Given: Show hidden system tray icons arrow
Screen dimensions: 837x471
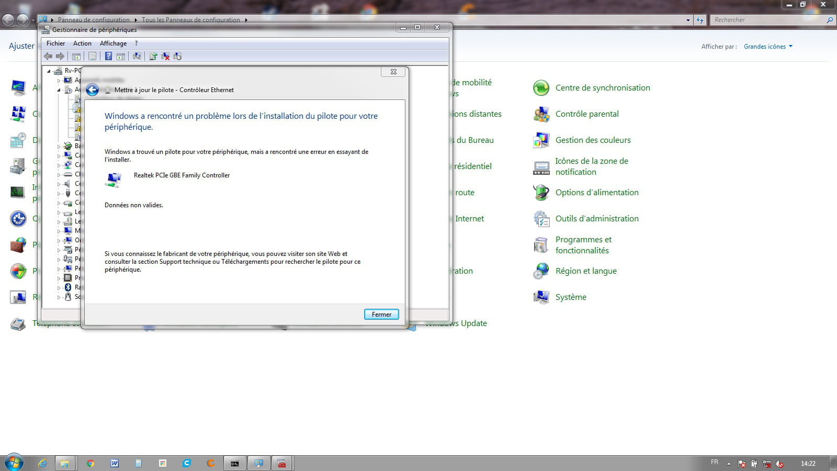Looking at the screenshot, I should point(729,464).
